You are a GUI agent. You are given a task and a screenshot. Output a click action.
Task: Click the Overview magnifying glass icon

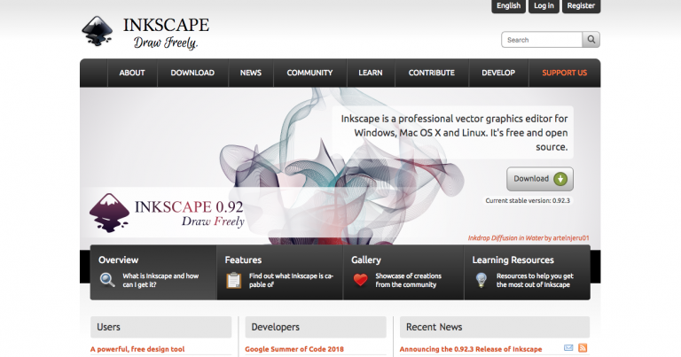[107, 280]
